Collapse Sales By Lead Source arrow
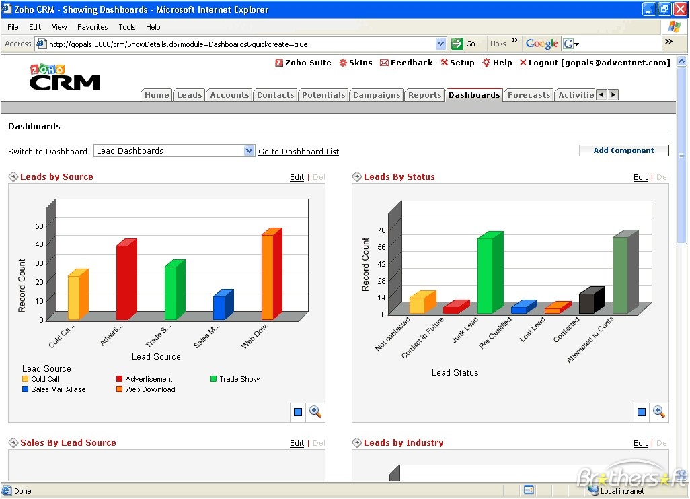This screenshot has width=690, height=499. (13, 442)
